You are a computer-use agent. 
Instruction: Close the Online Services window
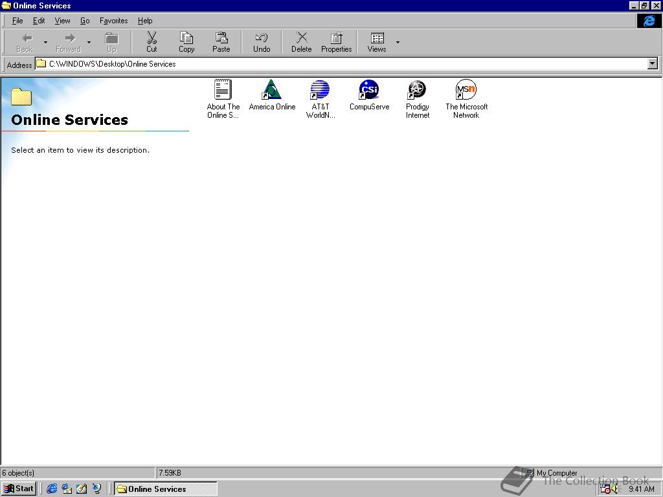click(x=656, y=5)
